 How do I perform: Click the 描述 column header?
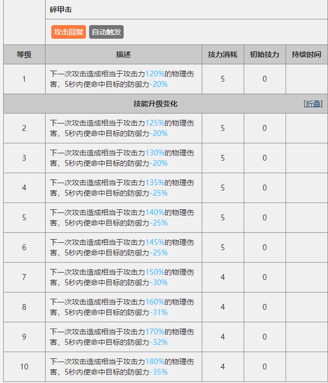124,54
